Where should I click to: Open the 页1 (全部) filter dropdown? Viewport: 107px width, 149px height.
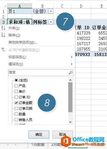51,11
